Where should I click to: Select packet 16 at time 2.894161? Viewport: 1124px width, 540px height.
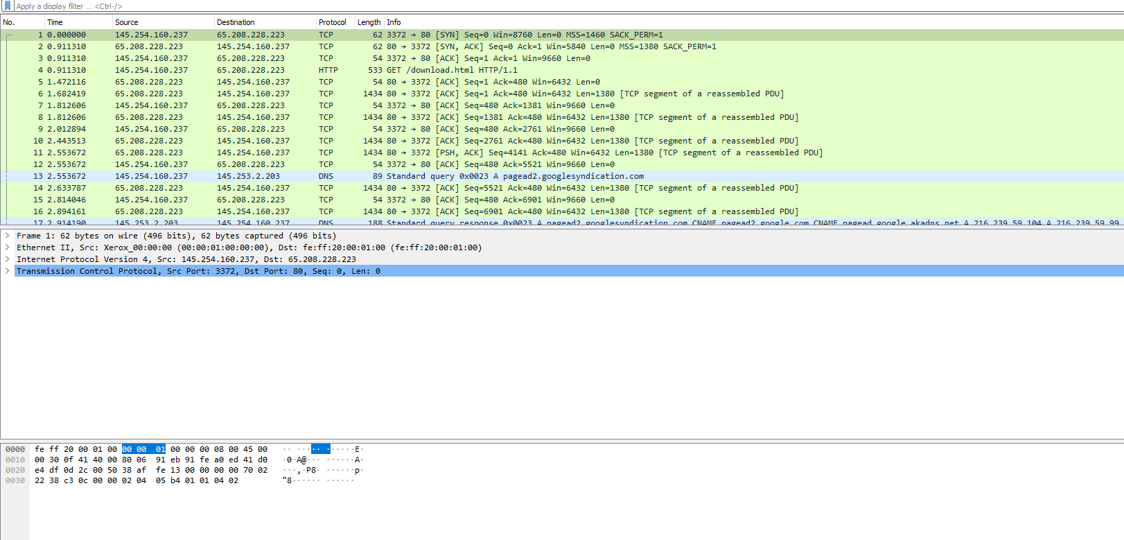click(x=562, y=211)
